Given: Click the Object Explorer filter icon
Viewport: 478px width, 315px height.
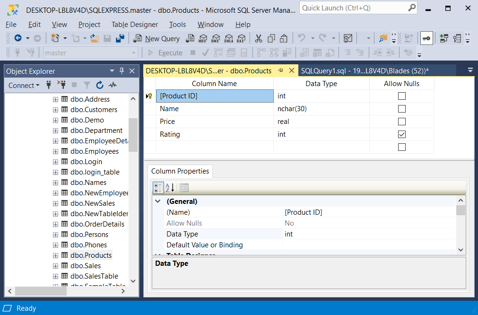Looking at the screenshot, I should [x=87, y=85].
